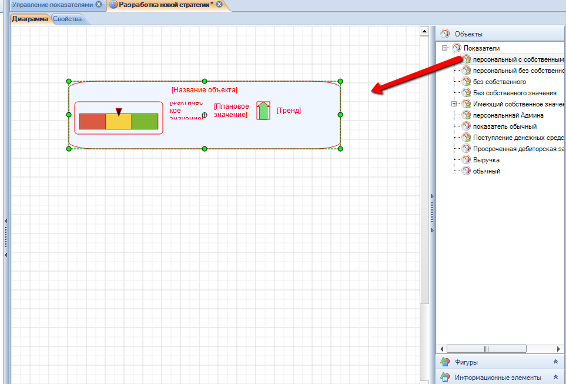The image size is (566, 384).
Task: Expand the Имеющий собственное значение node
Action: pyautogui.click(x=454, y=104)
